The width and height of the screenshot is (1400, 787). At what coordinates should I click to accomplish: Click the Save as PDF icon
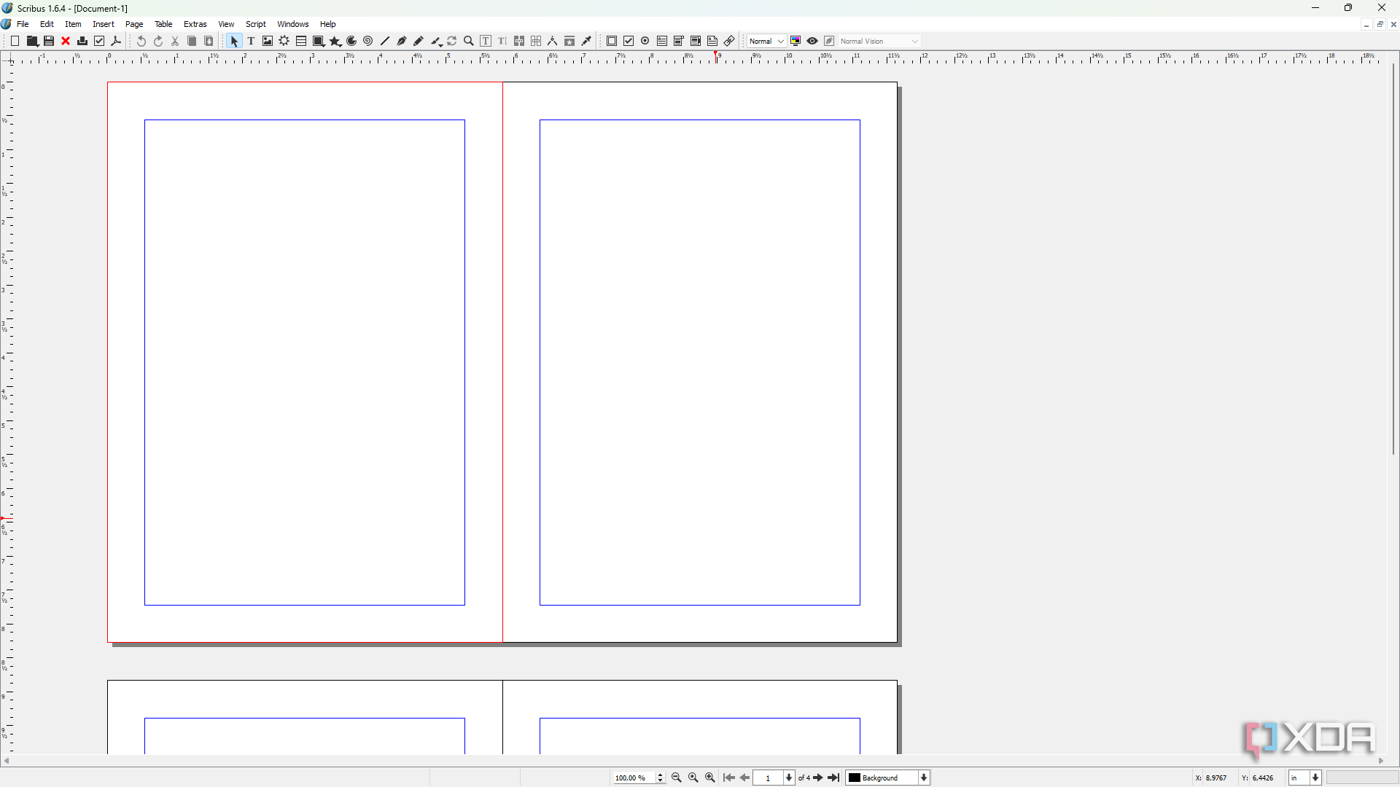point(116,42)
